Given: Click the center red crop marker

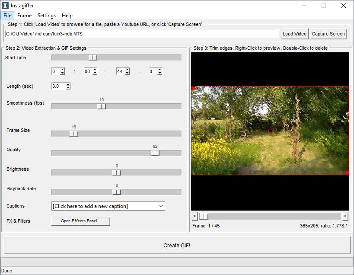Looking at the screenshot, I should tap(270, 131).
